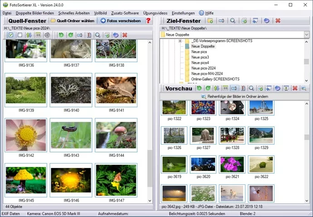Viewport: 313px width, 217px height.
Task: Click the red X delete icon in Vorschau toolbar
Action: pyautogui.click(x=295, y=88)
